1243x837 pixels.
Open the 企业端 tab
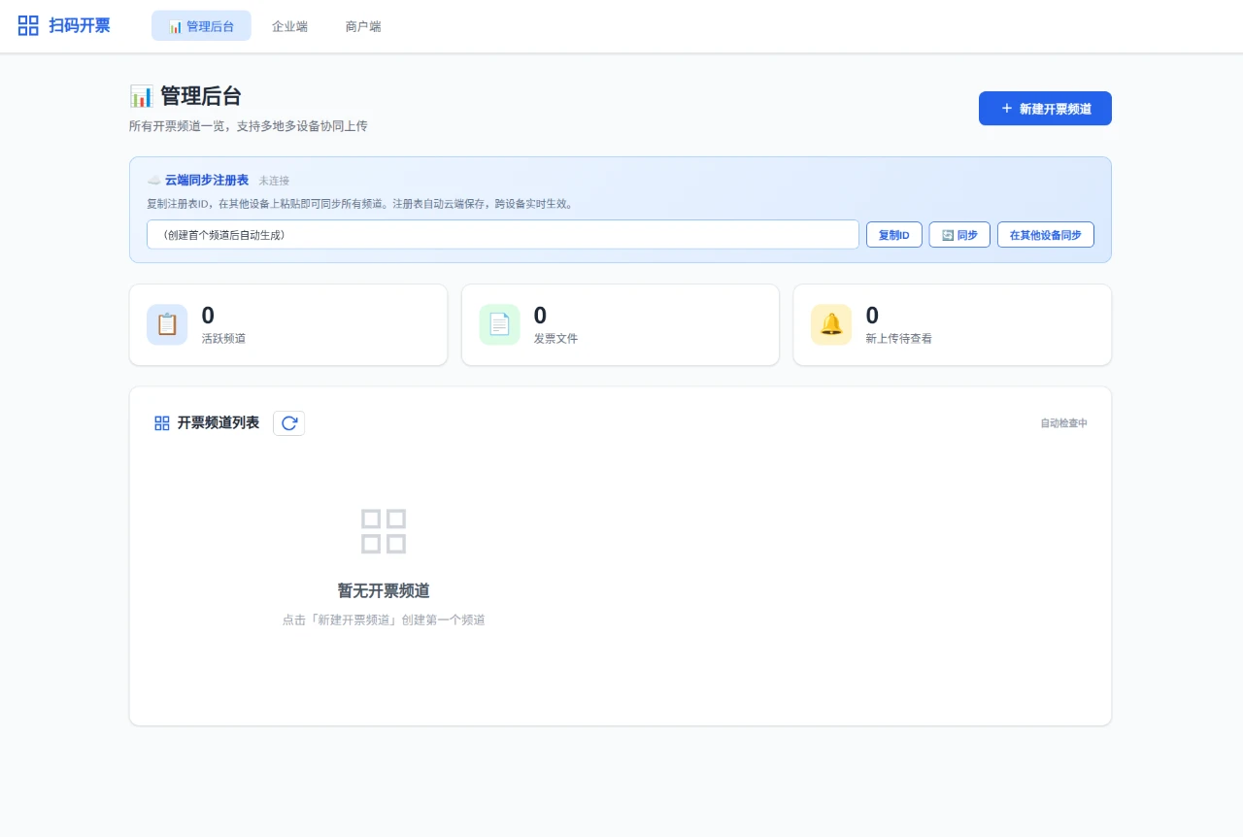[289, 26]
